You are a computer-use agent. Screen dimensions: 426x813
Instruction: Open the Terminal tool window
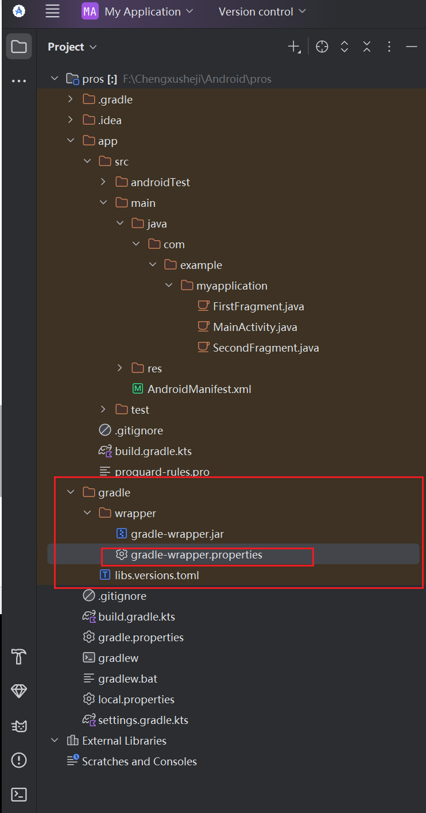pyautogui.click(x=19, y=795)
